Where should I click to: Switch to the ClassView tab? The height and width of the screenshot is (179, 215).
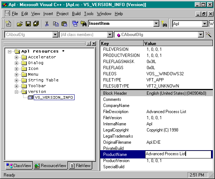point(19,166)
